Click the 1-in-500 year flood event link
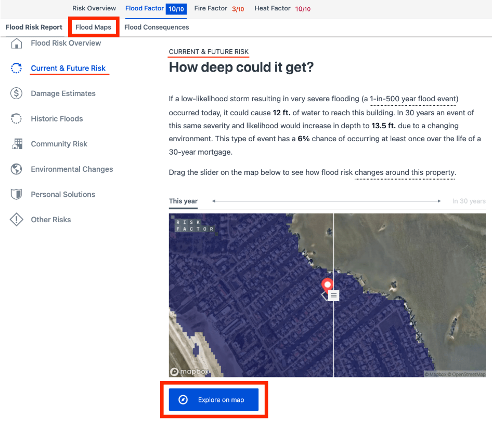The width and height of the screenshot is (492, 431). coord(414,99)
